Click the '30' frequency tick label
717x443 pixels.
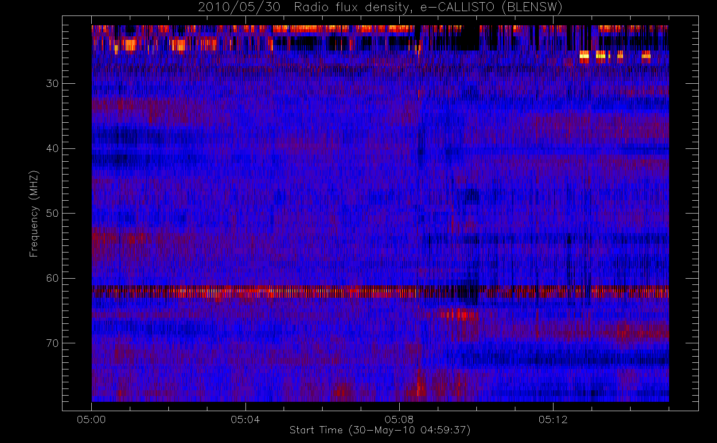[x=52, y=83]
